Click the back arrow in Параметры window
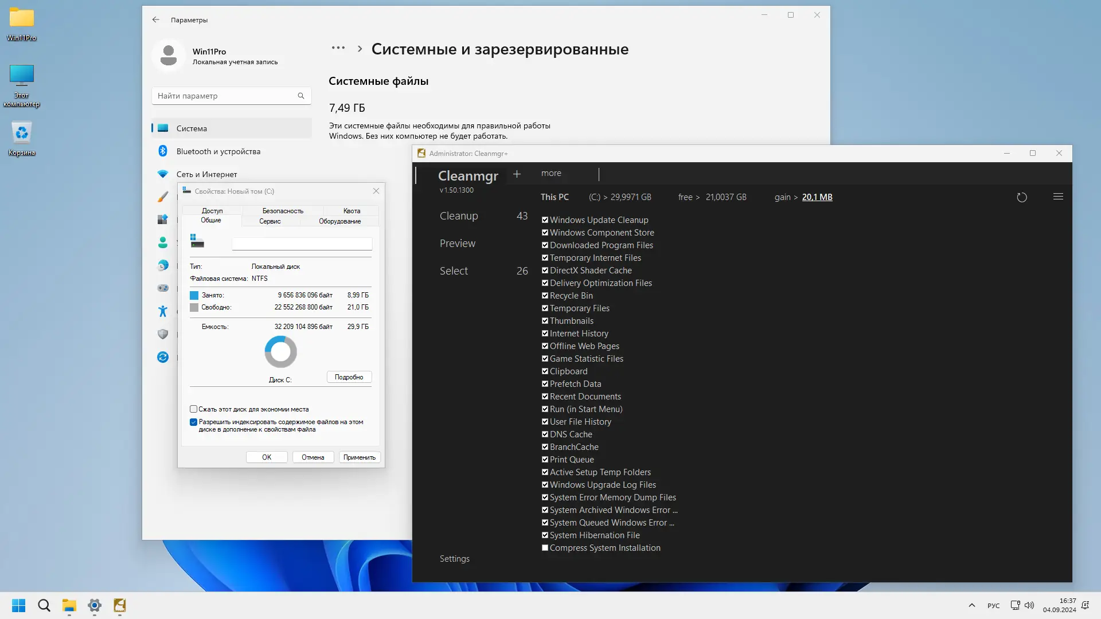 156,19
